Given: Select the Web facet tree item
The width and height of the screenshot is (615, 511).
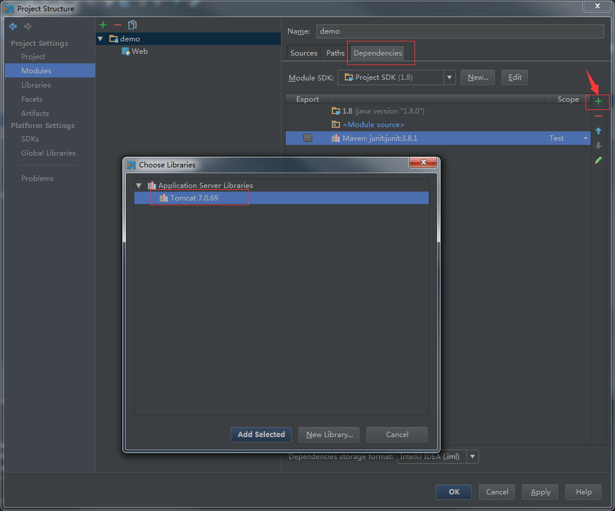Looking at the screenshot, I should [x=135, y=51].
